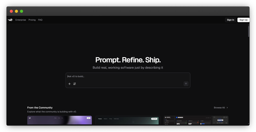
Task: Click the 'From the Community' heading
Action: (40, 108)
